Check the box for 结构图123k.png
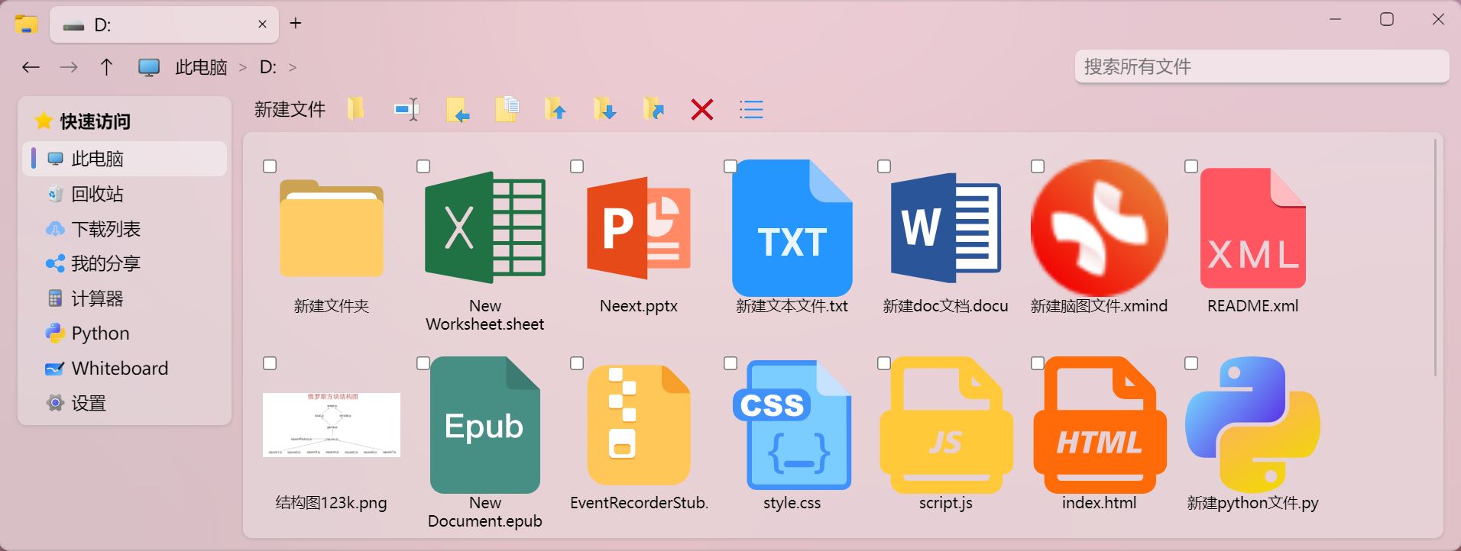The image size is (1461, 551). point(270,363)
